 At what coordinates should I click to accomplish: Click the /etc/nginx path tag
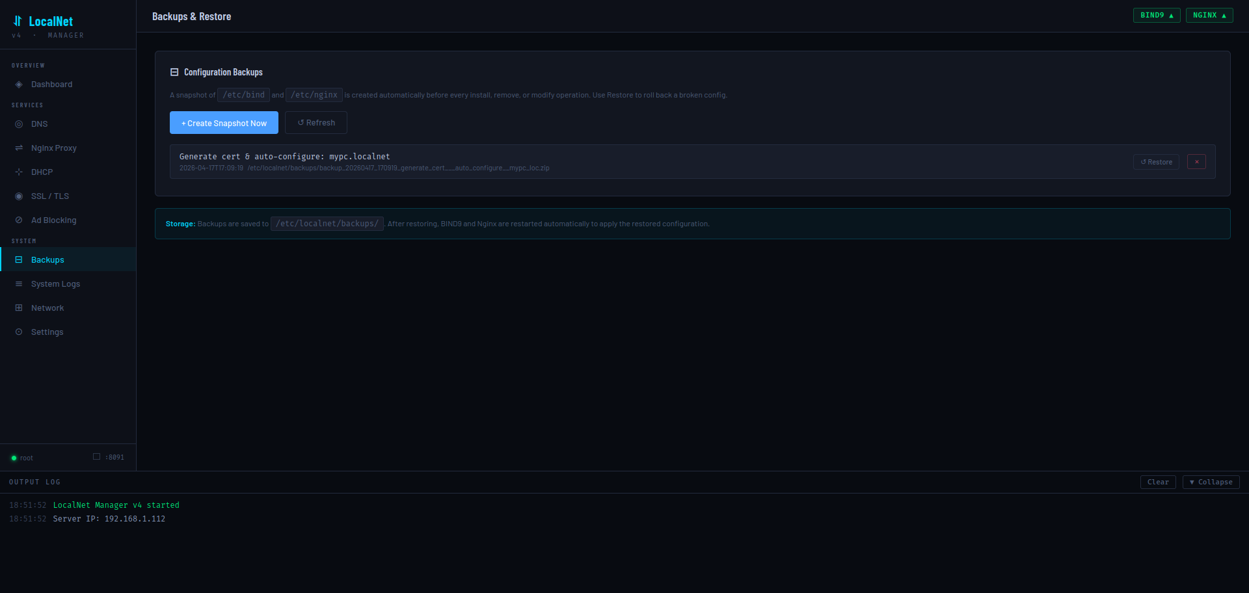[314, 95]
